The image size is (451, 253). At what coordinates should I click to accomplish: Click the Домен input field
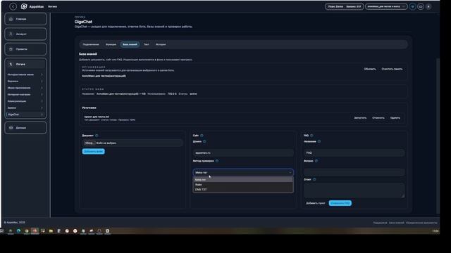point(243,153)
